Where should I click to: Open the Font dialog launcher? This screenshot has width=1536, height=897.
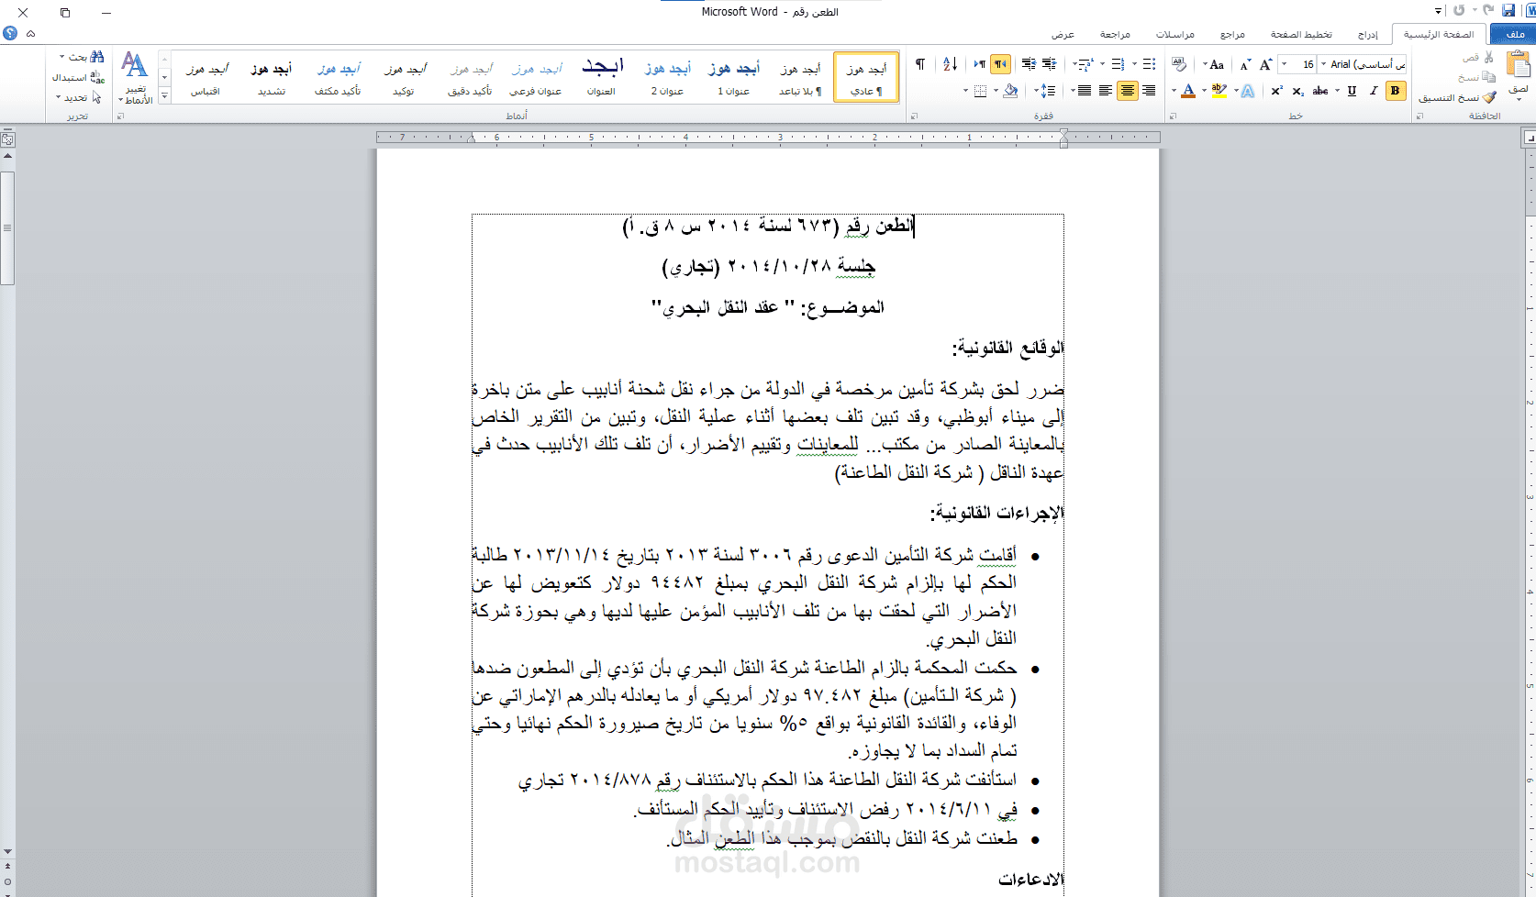pos(1173,116)
